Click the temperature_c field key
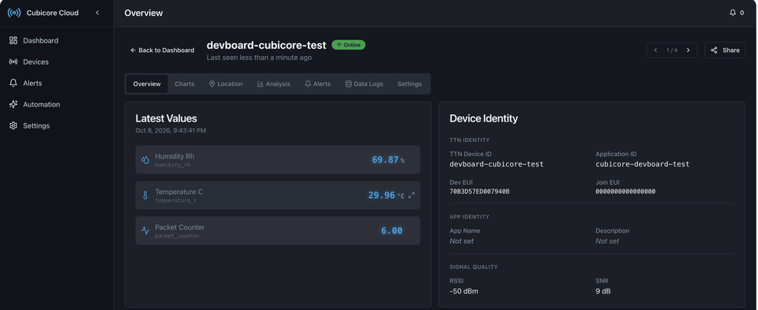758x310 pixels. click(x=175, y=200)
